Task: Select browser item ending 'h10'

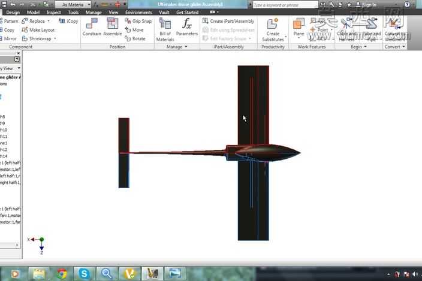Action: point(4,130)
